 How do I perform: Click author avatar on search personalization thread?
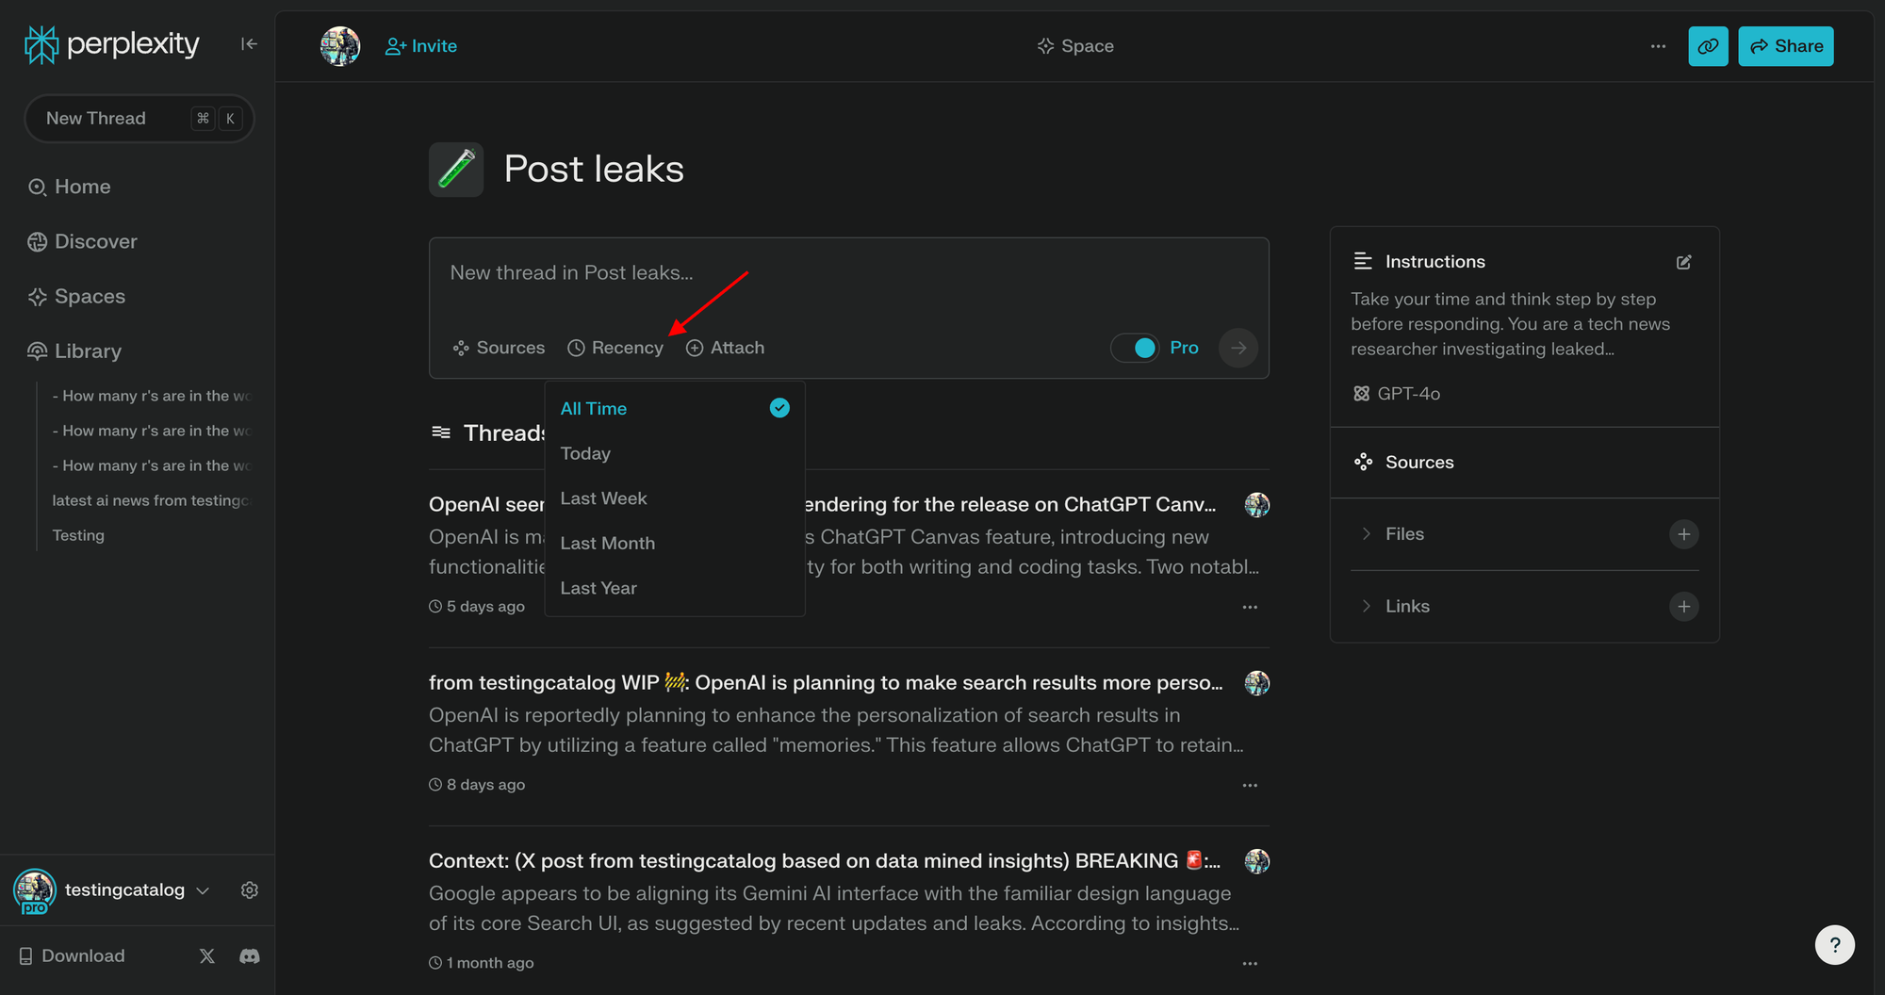coord(1257,682)
